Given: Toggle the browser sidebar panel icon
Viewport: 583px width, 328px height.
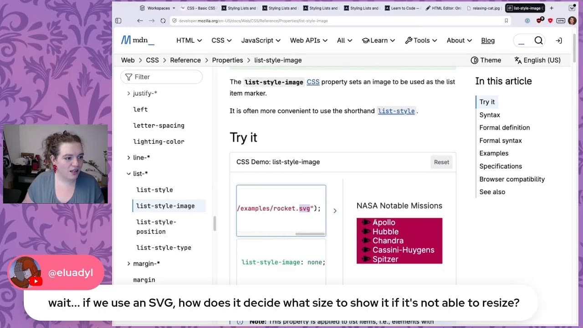Looking at the screenshot, I should point(118,20).
